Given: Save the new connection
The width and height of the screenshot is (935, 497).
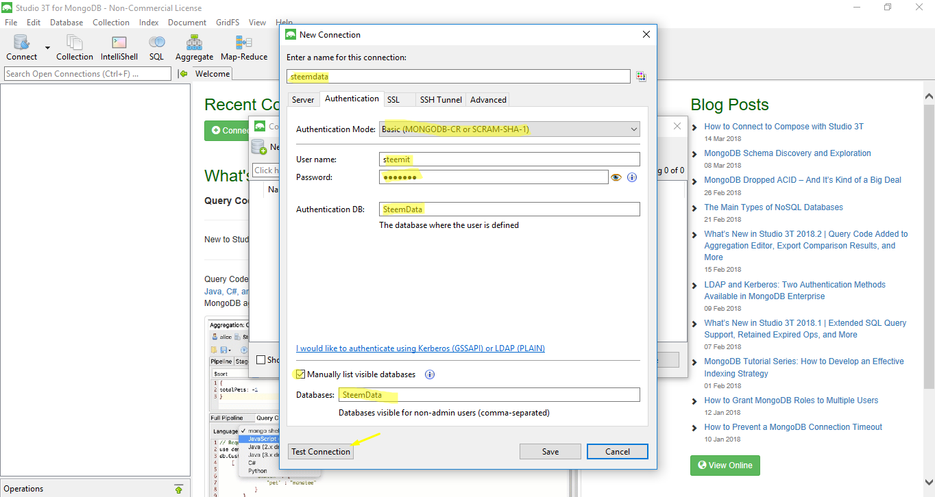Looking at the screenshot, I should pos(550,452).
